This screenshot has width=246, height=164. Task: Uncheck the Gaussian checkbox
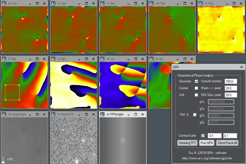click(x=196, y=81)
